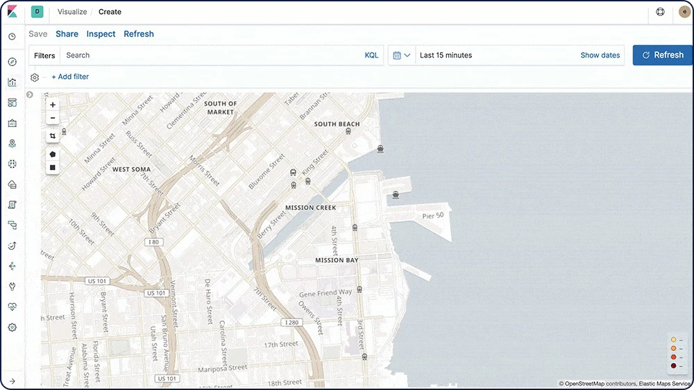Collapse the map panel arrow toggle
The width and height of the screenshot is (694, 390).
pos(30,95)
